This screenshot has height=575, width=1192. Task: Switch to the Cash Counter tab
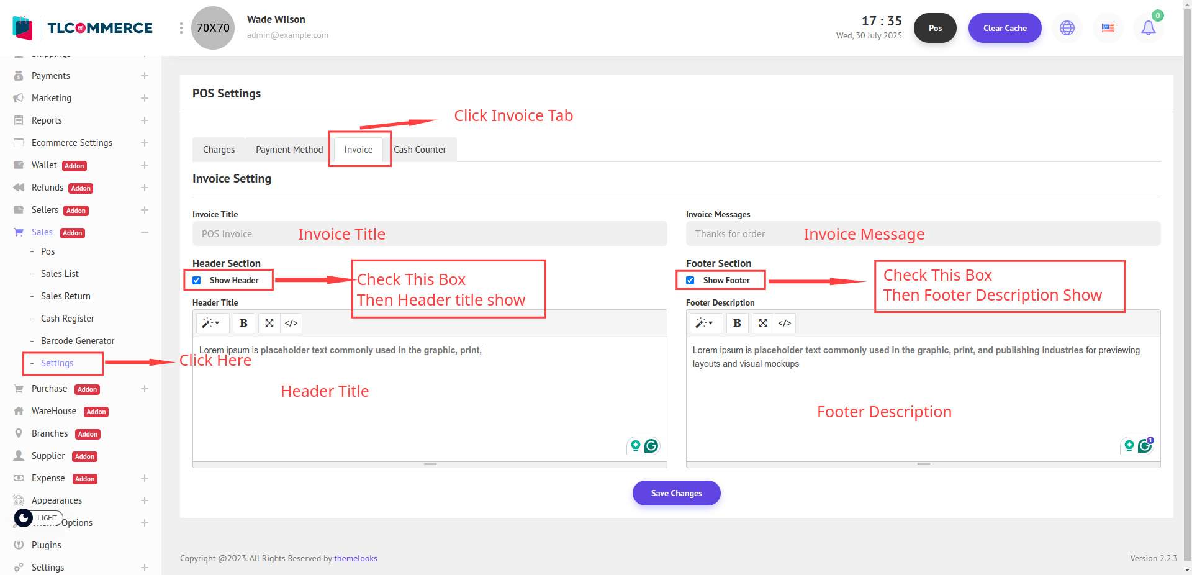pyautogui.click(x=420, y=150)
